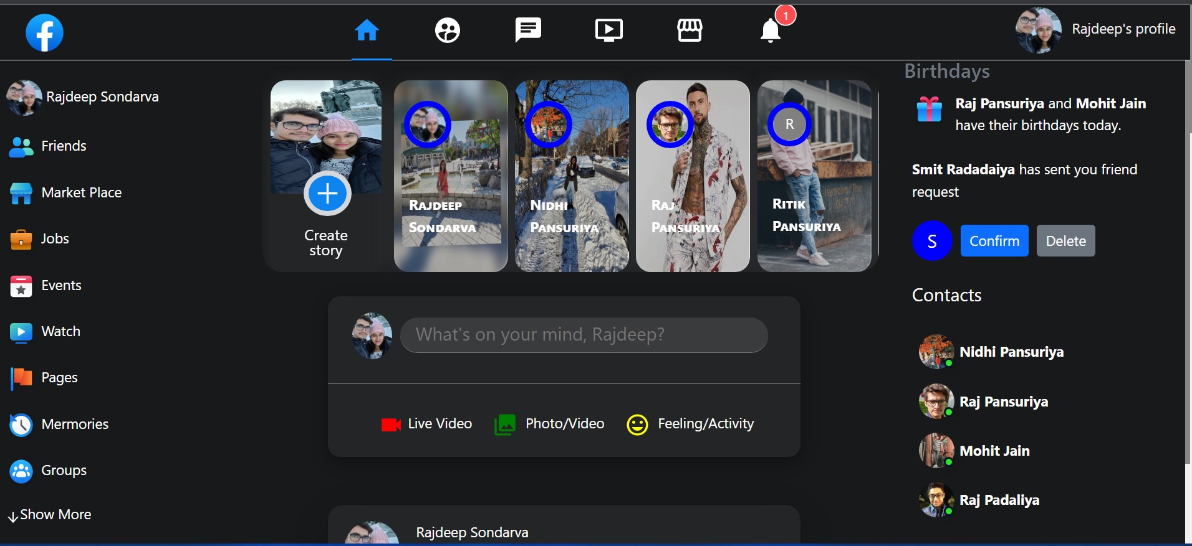Click the Events calendar icon
The image size is (1192, 546).
(21, 286)
